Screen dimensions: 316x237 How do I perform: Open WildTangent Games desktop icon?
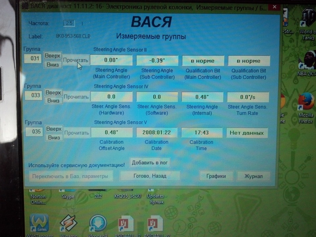click(39, 225)
